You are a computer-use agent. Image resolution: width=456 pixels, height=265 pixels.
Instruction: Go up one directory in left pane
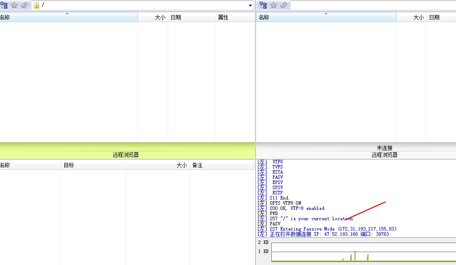[x=25, y=5]
